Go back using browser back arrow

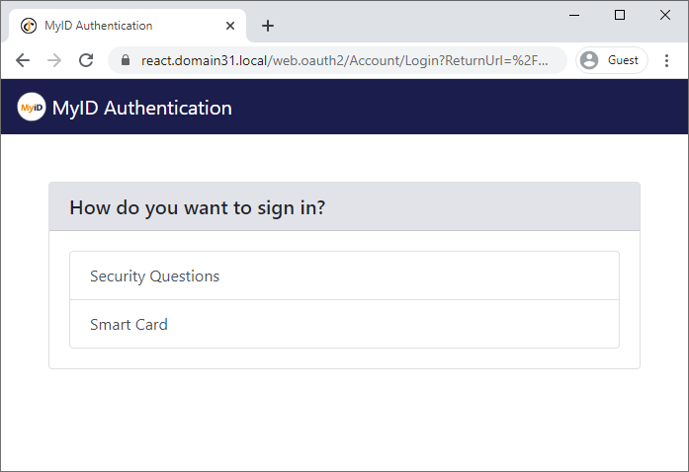[x=23, y=60]
